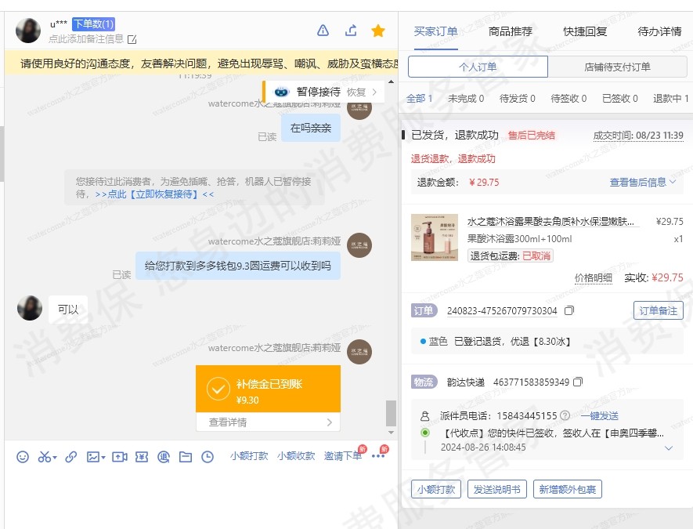The width and height of the screenshot is (693, 529).
Task: Expand the logistics tracking chevron
Action: coord(669,447)
